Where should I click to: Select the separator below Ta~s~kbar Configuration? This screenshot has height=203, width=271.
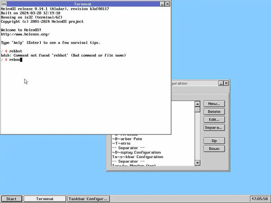153,162
